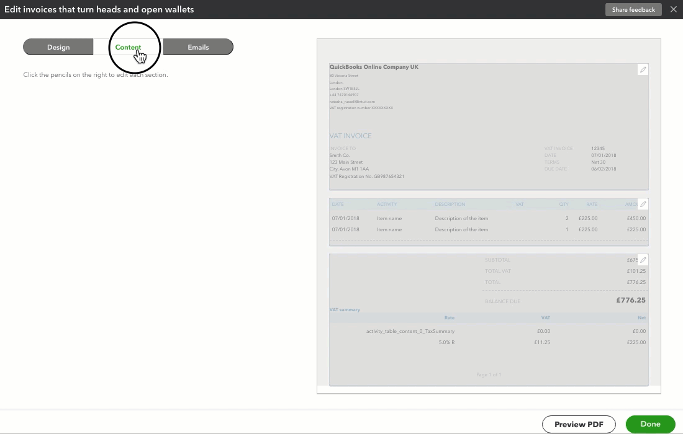Click activity_table_content_0_TaxSummary text
The image size is (683, 434).
(x=410, y=331)
